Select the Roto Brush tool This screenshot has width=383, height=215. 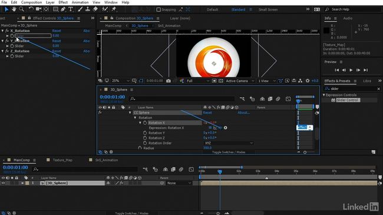(x=105, y=9)
